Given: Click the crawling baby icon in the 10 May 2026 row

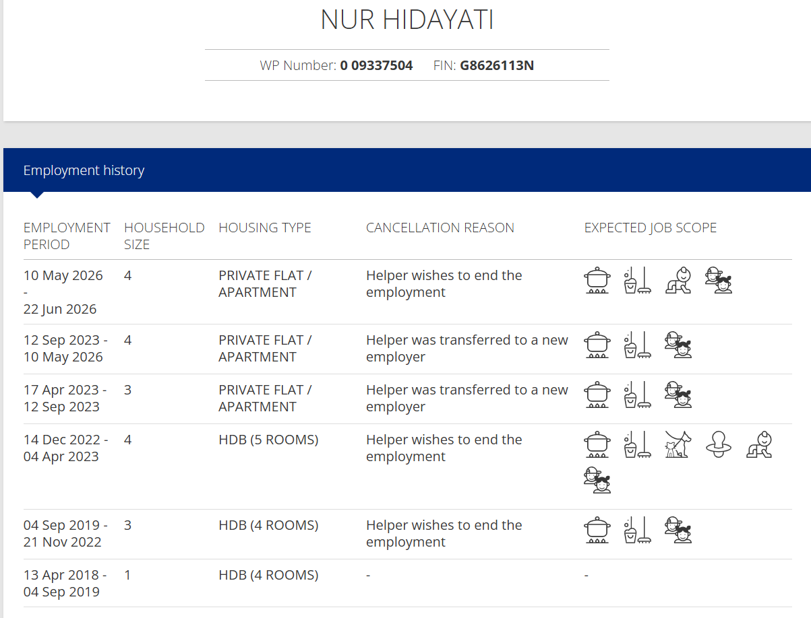Looking at the screenshot, I should pos(678,281).
